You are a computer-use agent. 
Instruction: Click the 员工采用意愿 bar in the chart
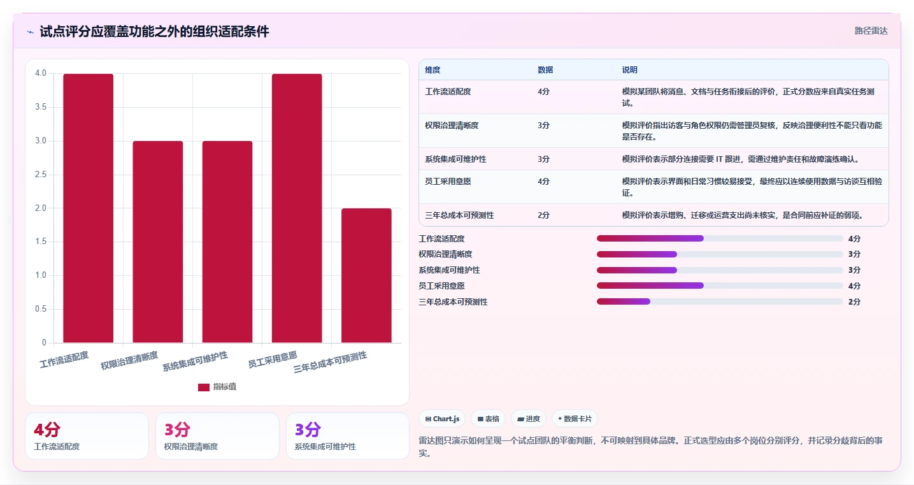click(297, 208)
